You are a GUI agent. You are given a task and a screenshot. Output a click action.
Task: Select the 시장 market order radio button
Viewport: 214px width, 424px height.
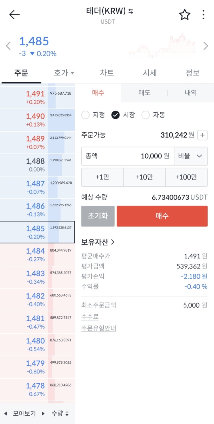click(x=115, y=115)
